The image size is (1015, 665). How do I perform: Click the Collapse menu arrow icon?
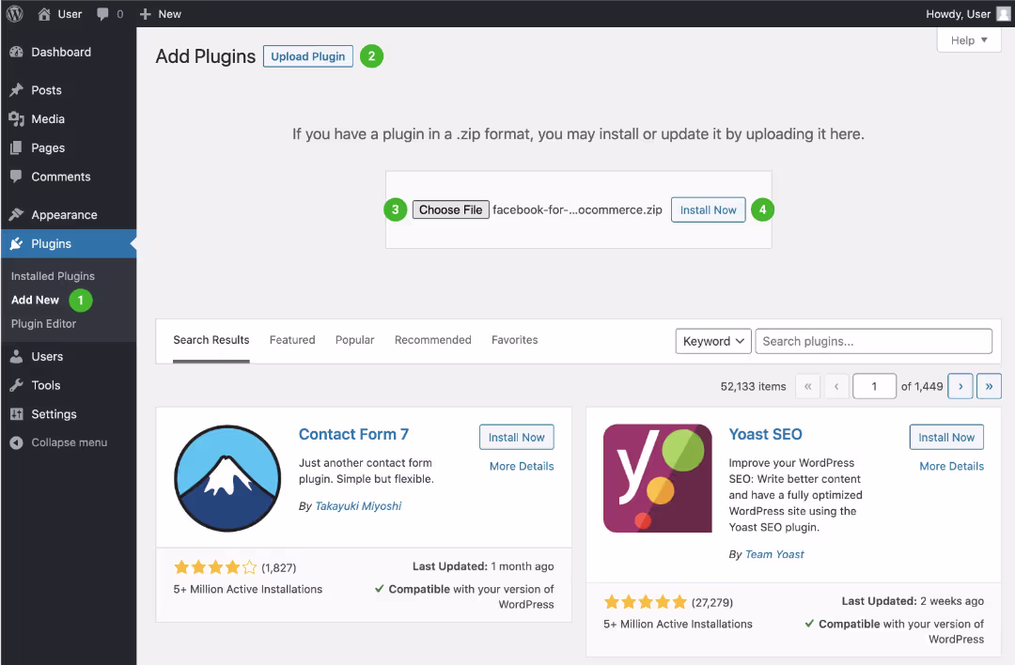click(x=17, y=442)
